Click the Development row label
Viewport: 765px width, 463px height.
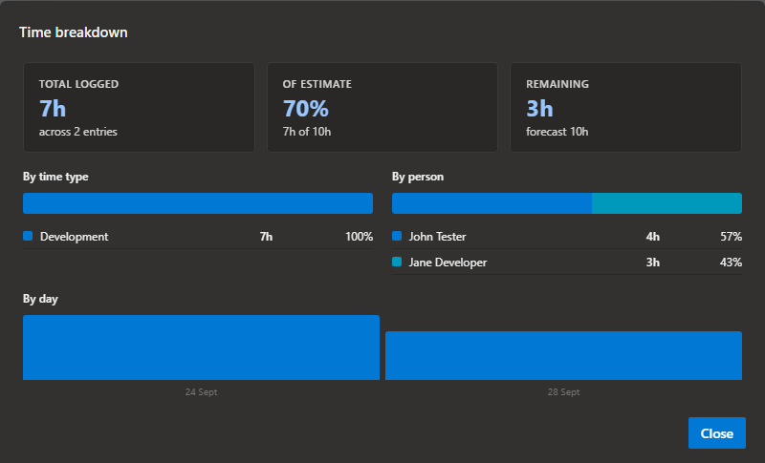tap(75, 237)
